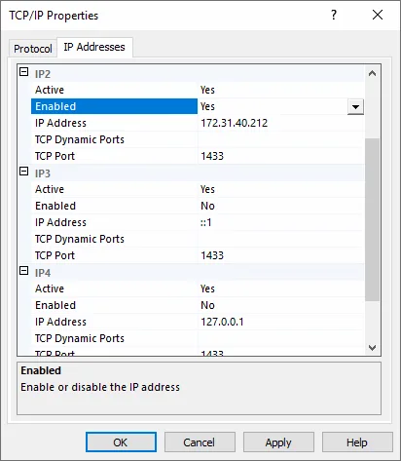Click the IP3 TCP Port value 1433

(x=212, y=255)
